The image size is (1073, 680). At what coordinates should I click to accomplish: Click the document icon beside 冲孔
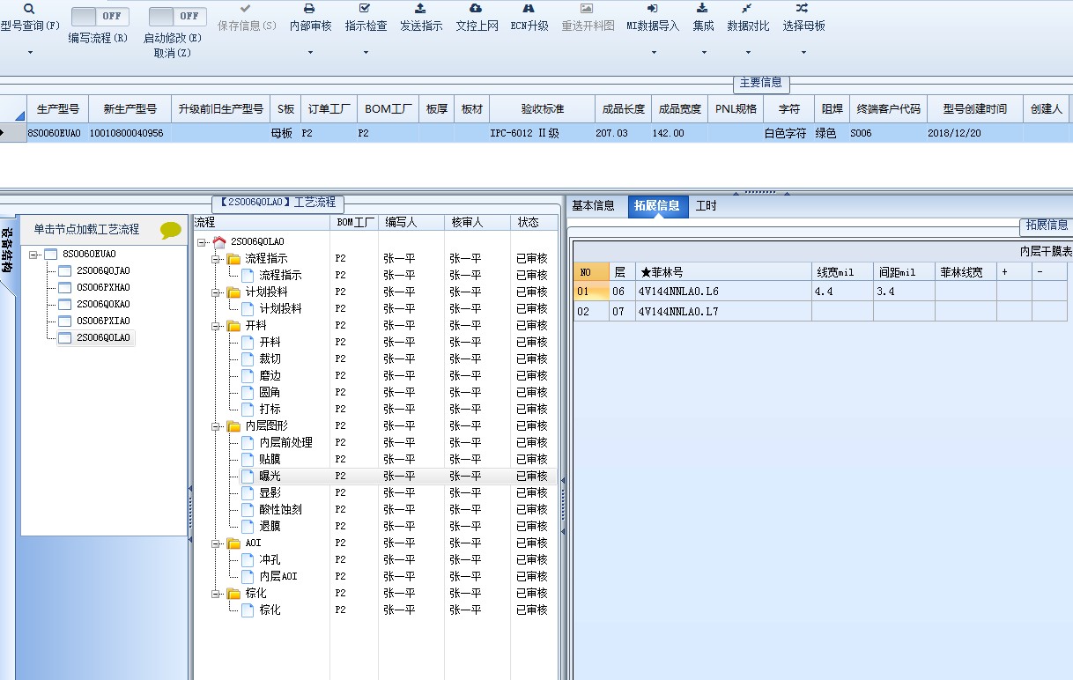pyautogui.click(x=248, y=559)
